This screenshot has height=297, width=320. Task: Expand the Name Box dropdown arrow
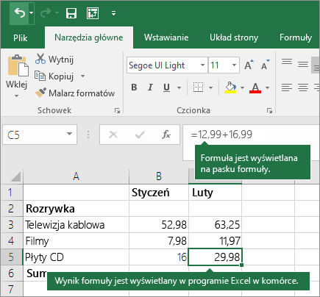coord(70,134)
